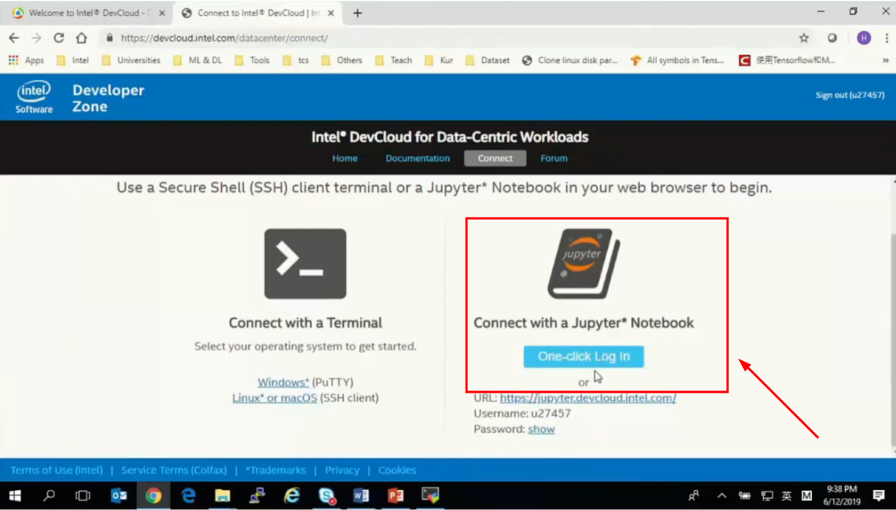Open Word from the taskbar
This screenshot has width=896, height=510.
click(361, 495)
